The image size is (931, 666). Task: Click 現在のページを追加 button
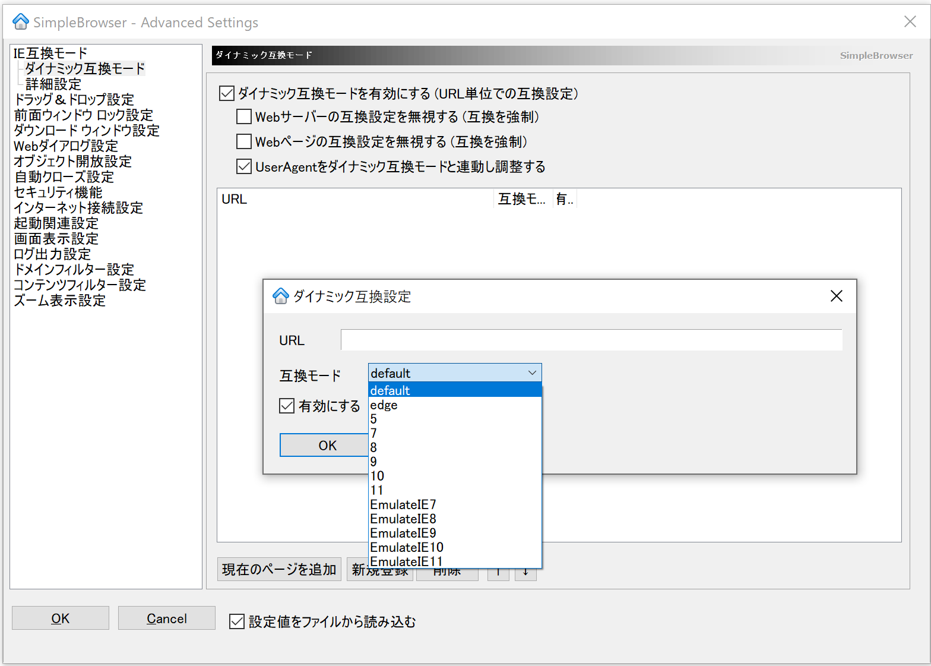(279, 569)
